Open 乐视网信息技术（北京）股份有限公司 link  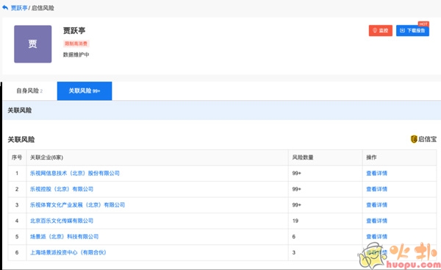(75, 173)
